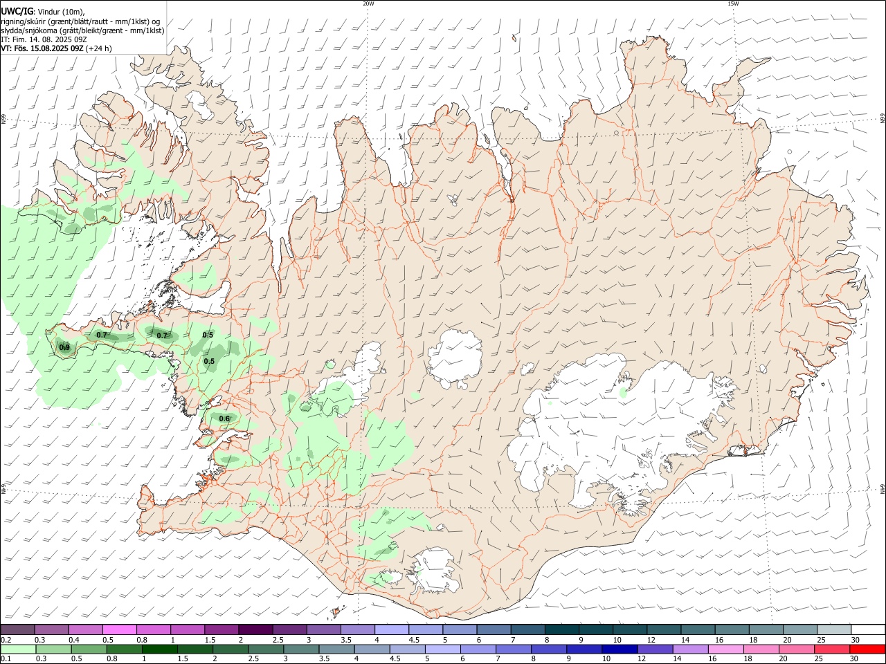Pick the palest green 0.1 rain legend swatch
The width and height of the screenshot is (886, 664).
coord(18,649)
